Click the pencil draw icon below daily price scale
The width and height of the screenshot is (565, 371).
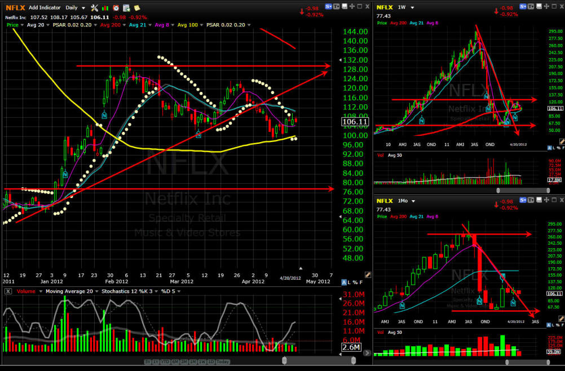click(x=368, y=275)
